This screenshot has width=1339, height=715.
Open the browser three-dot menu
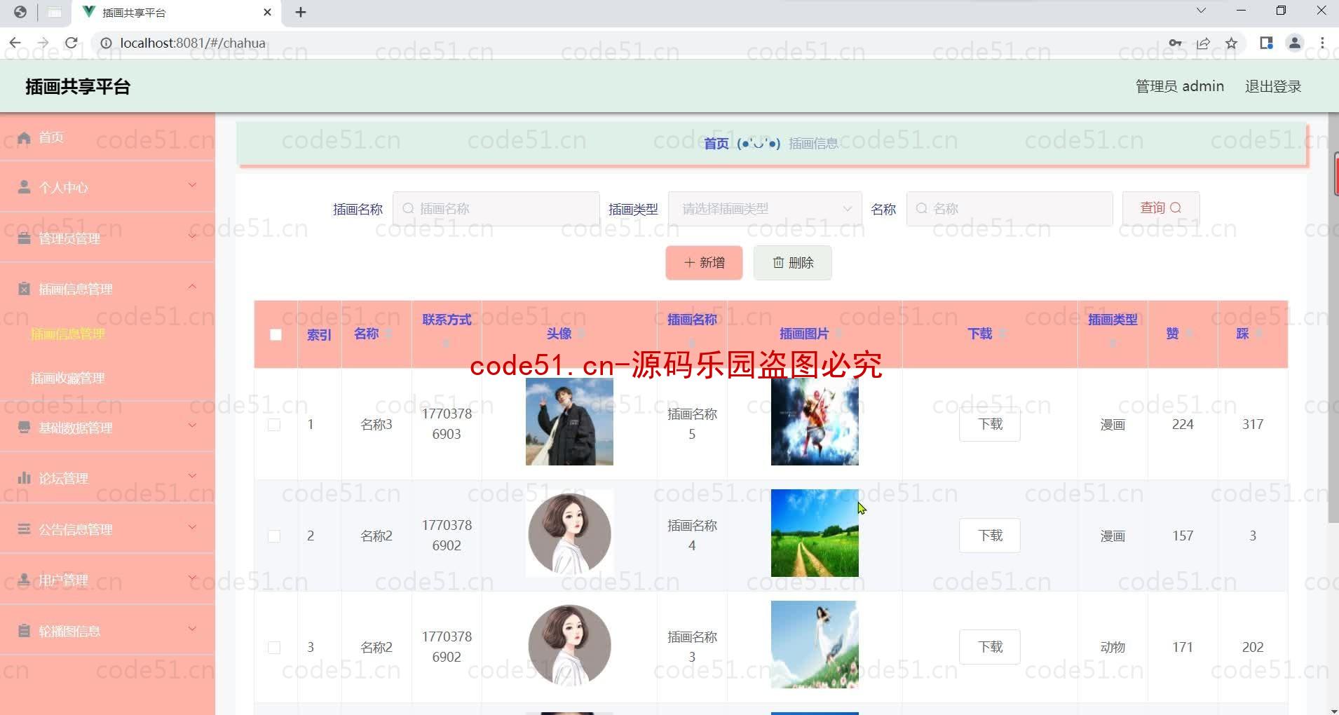1323,43
